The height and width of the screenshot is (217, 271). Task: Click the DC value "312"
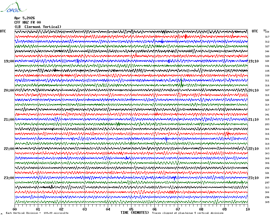pos(267,42)
